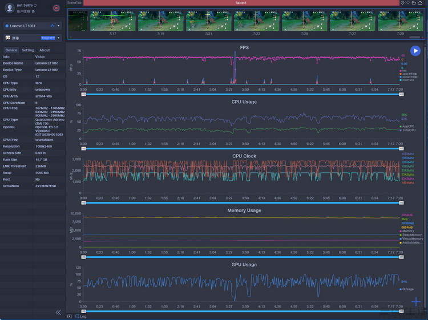Click the account info icon beside 账户信息
428x320 pixels.
coord(34,11)
